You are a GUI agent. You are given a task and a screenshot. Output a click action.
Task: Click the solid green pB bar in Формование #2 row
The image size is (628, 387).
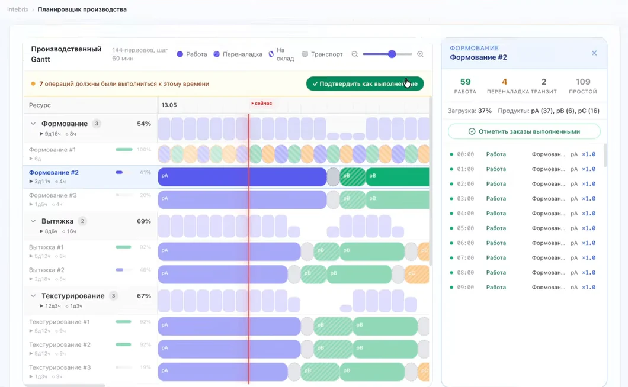coord(398,177)
